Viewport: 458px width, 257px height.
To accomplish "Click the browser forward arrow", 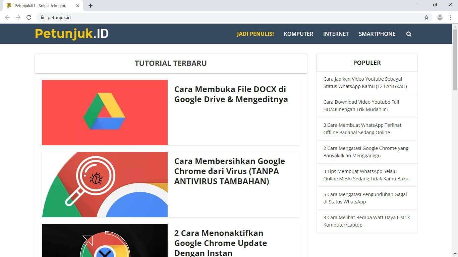I will [x=18, y=17].
